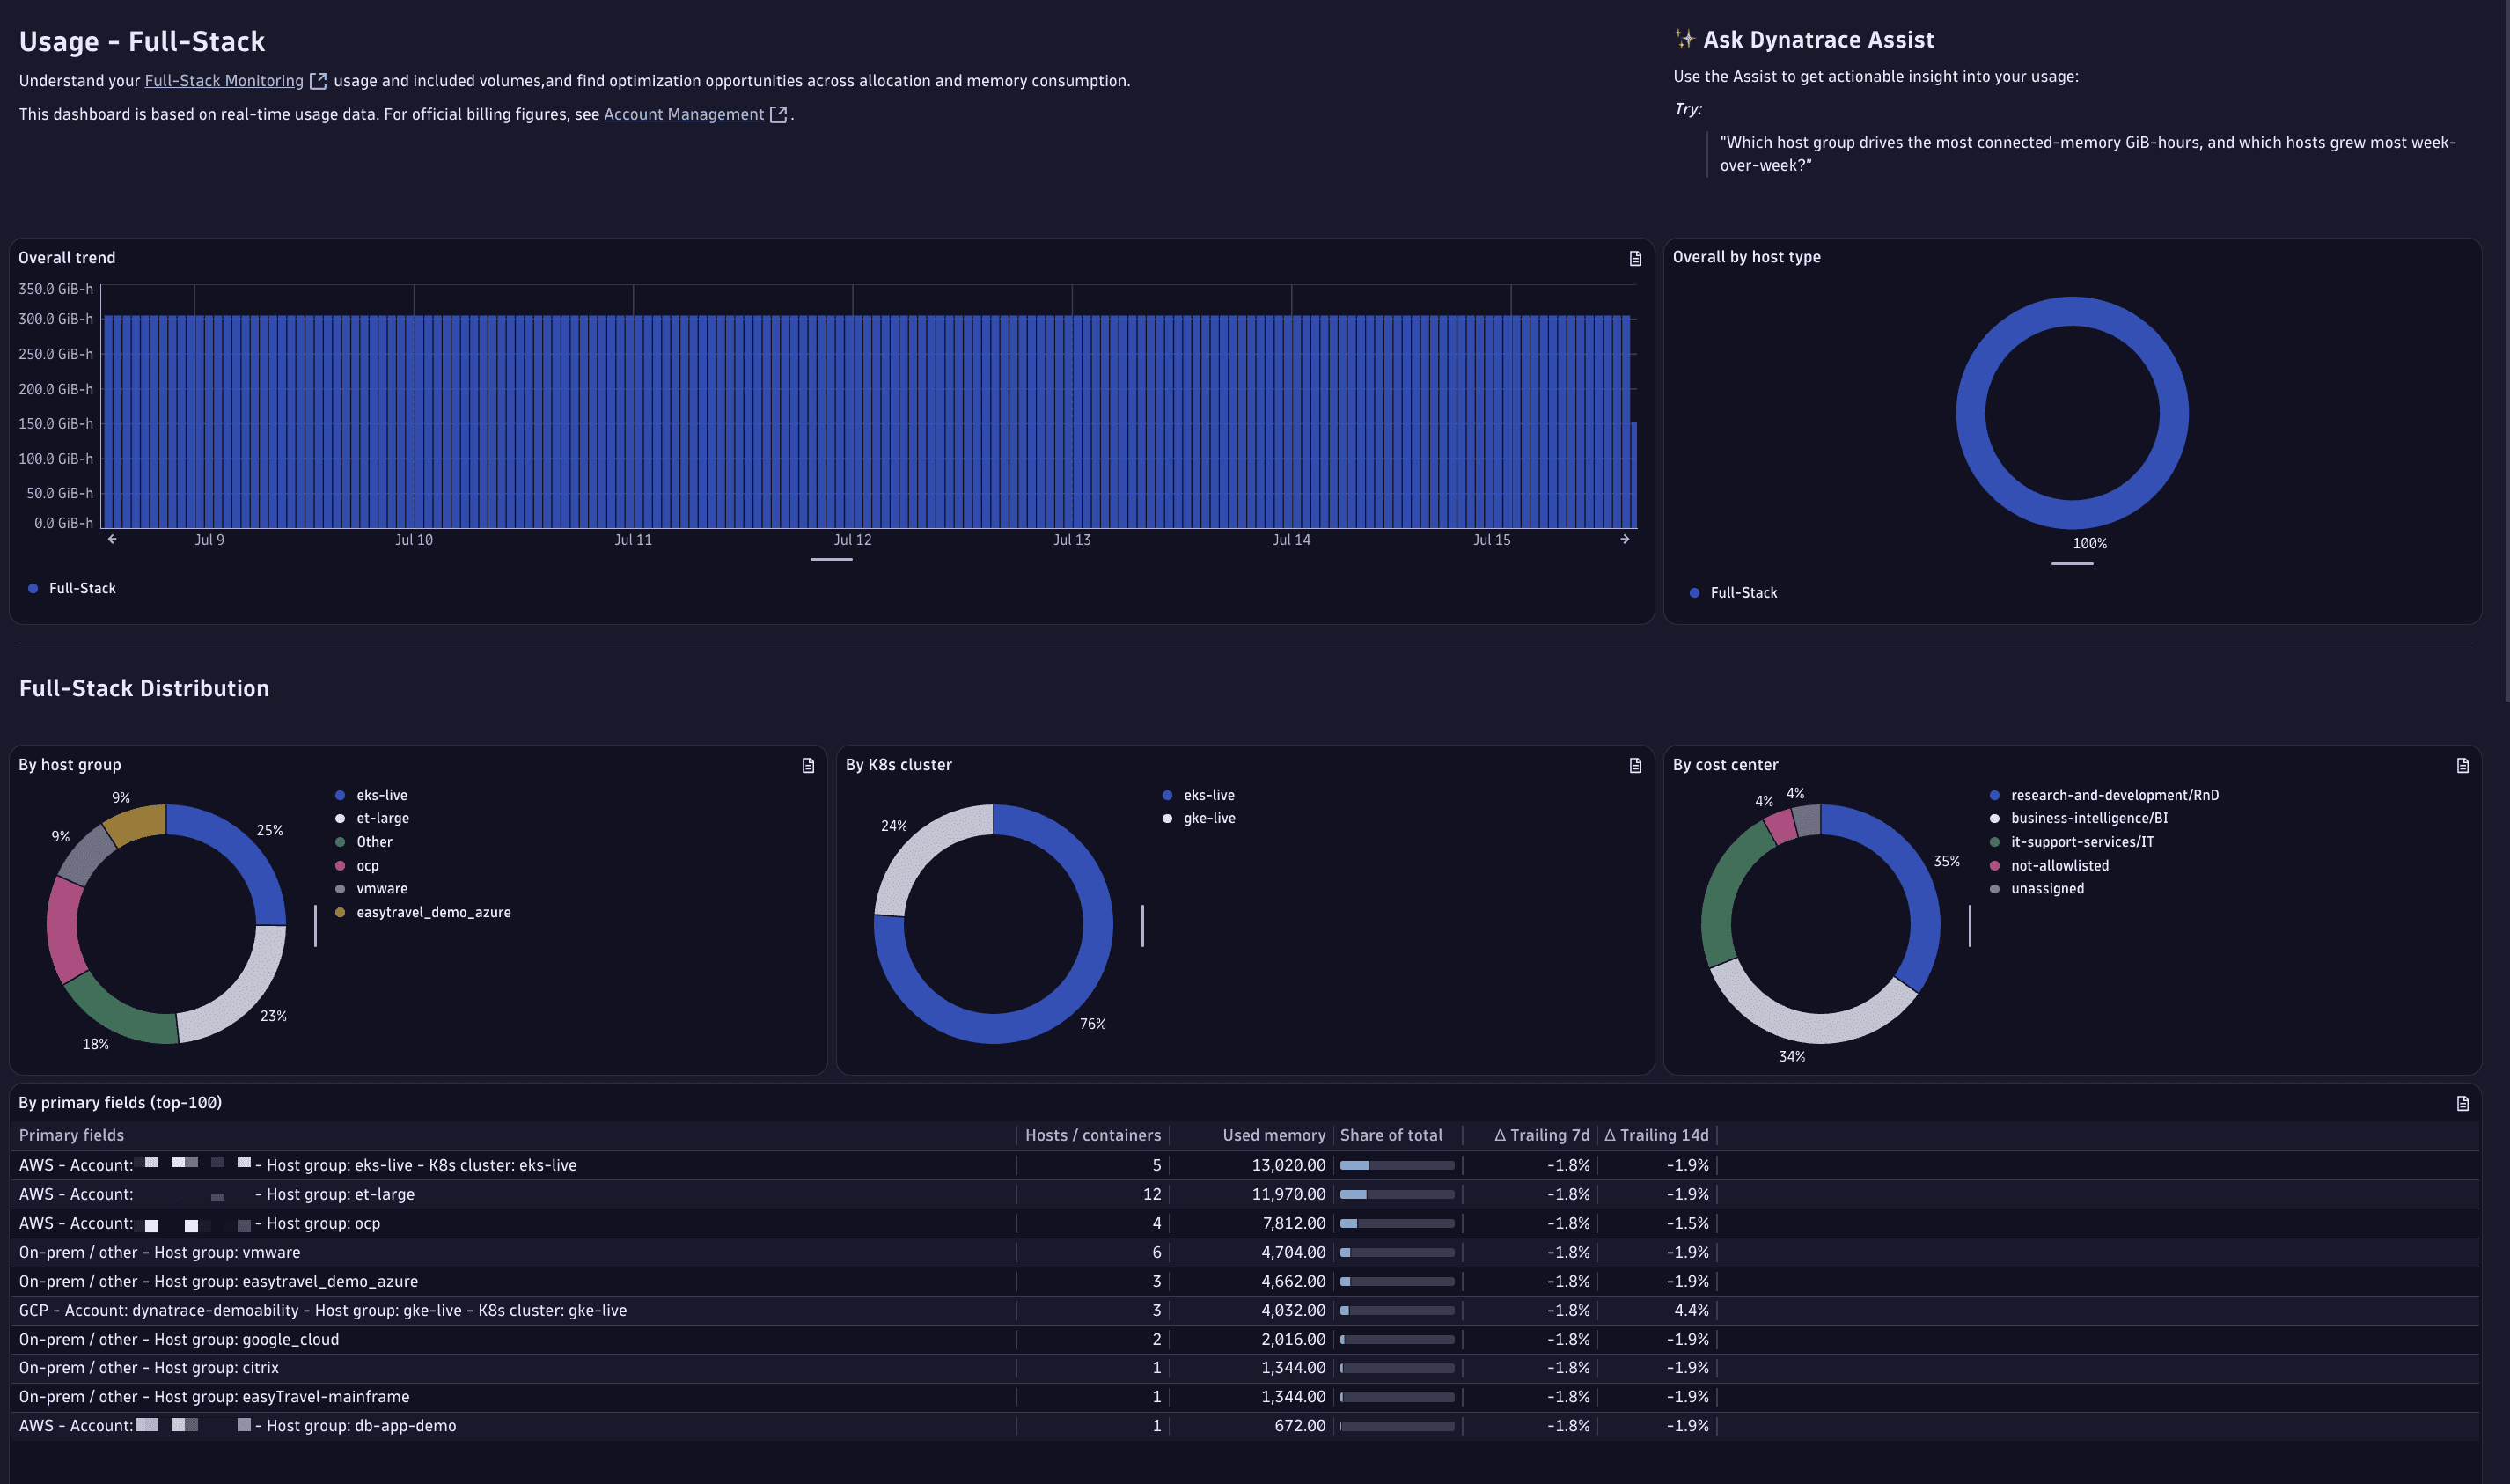Select the GCP dynatrace-demoability gke-live row

1247,1310
